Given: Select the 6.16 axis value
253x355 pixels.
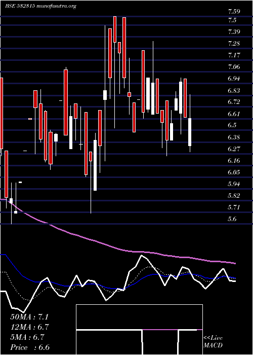Looking at the screenshot, I should 234,161.
